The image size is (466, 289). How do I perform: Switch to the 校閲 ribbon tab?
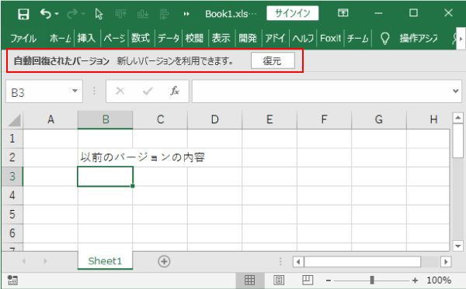tap(194, 38)
